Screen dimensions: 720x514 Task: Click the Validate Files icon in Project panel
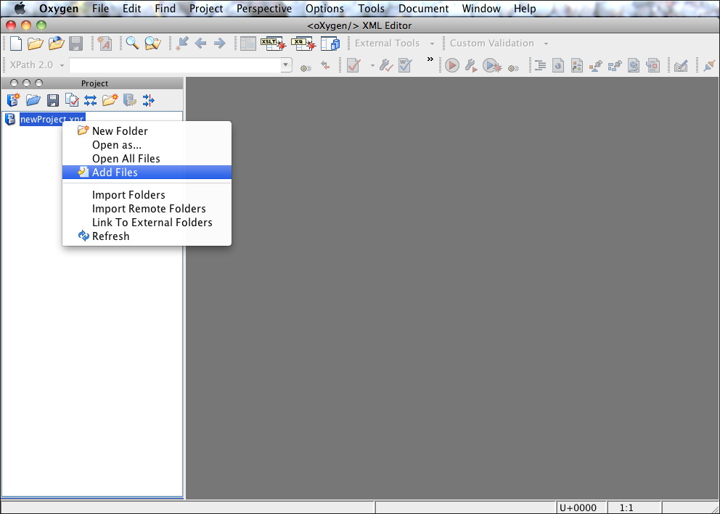[x=72, y=100]
